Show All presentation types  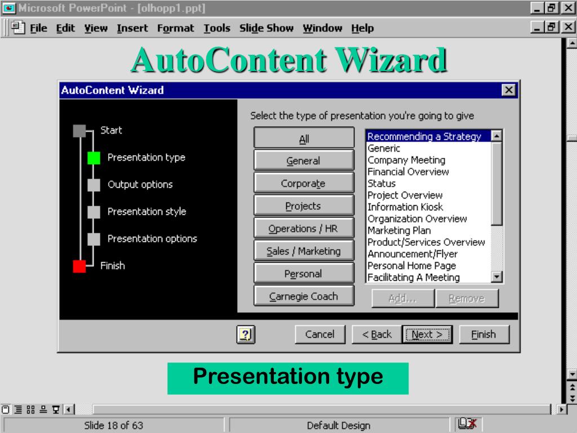[304, 139]
